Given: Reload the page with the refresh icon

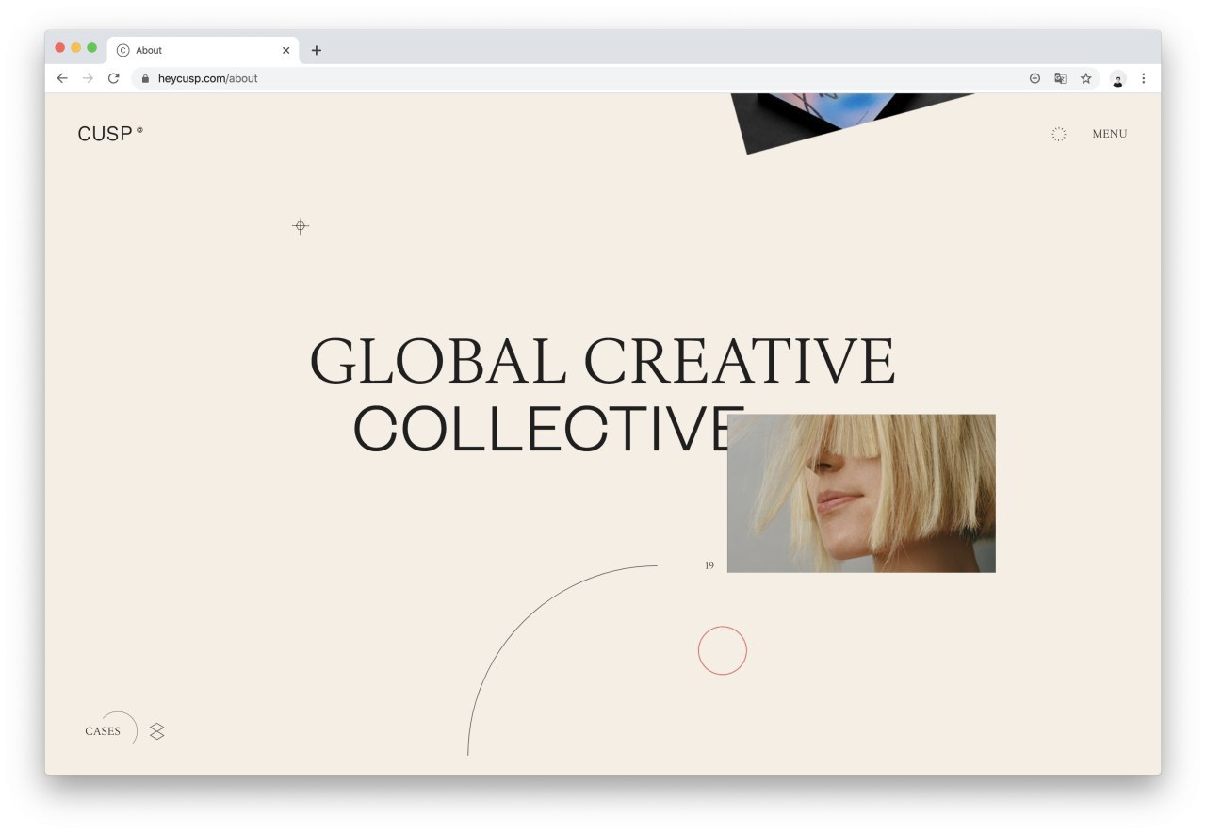Looking at the screenshot, I should 114,78.
